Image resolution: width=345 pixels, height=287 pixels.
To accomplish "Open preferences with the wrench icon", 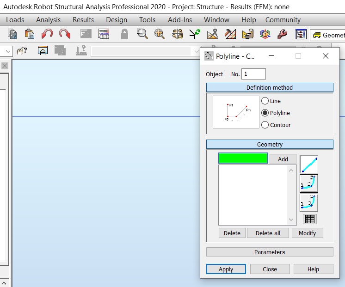I will (x=282, y=34).
